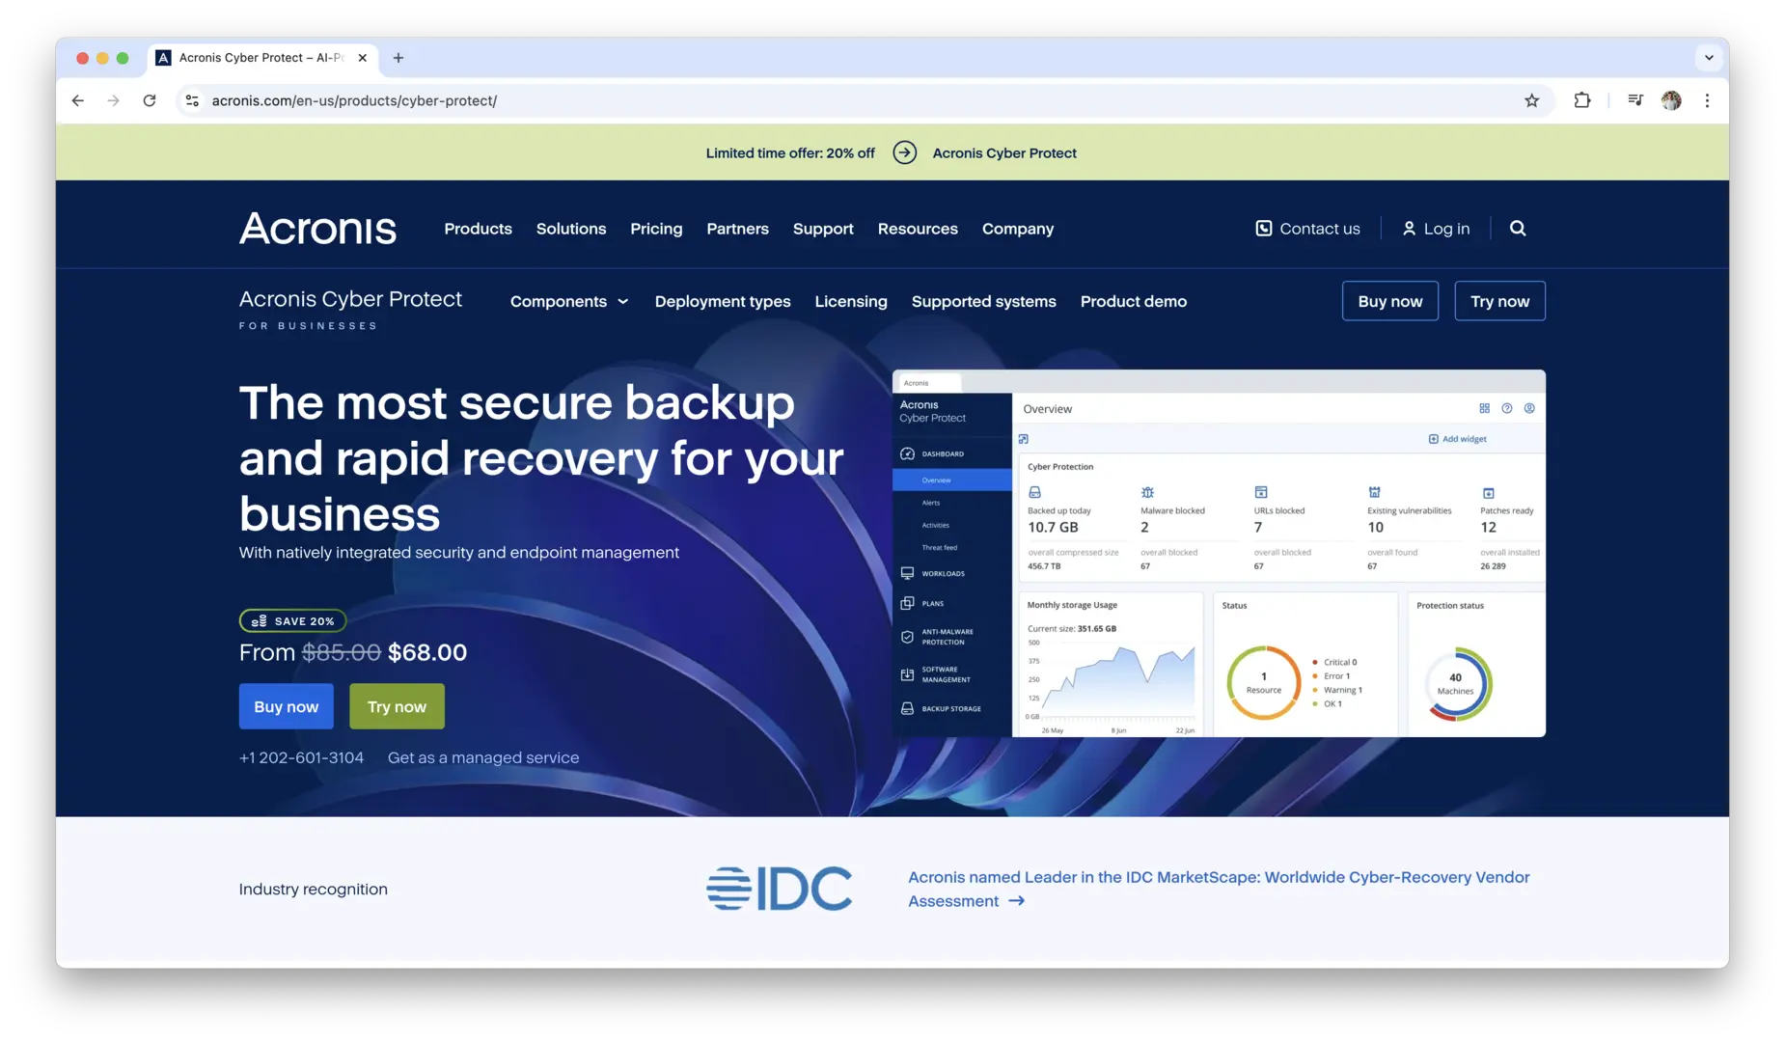Expand the tab search dropdown arrow

pyautogui.click(x=1709, y=58)
